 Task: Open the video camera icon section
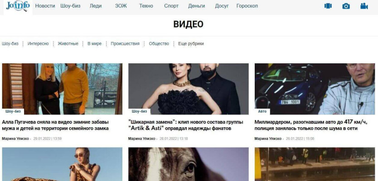click(x=364, y=6)
